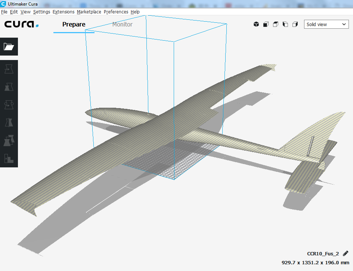Viewport: 353px width, 271px height.
Task: Select the Scale tool in sidebar
Action: tap(9, 87)
